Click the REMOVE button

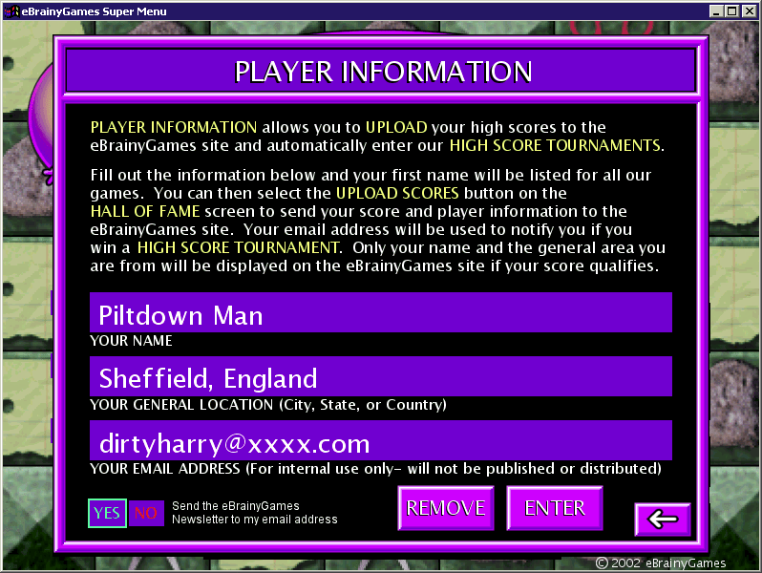[446, 508]
